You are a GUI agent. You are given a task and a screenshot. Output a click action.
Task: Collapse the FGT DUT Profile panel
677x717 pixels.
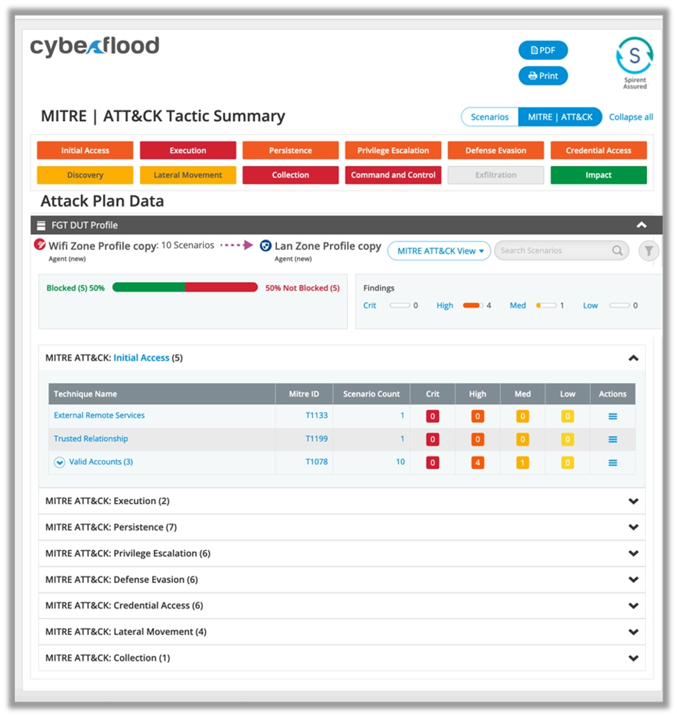[x=641, y=225]
